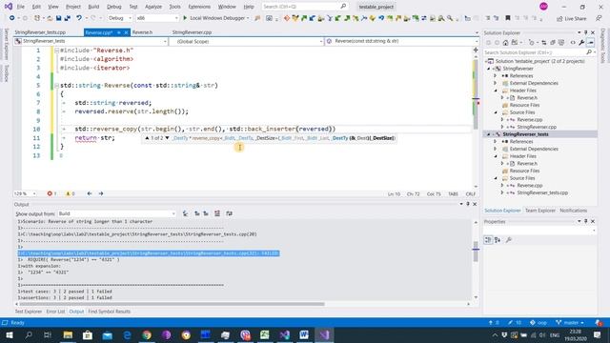Click the master branch indicator in status bar

point(570,323)
